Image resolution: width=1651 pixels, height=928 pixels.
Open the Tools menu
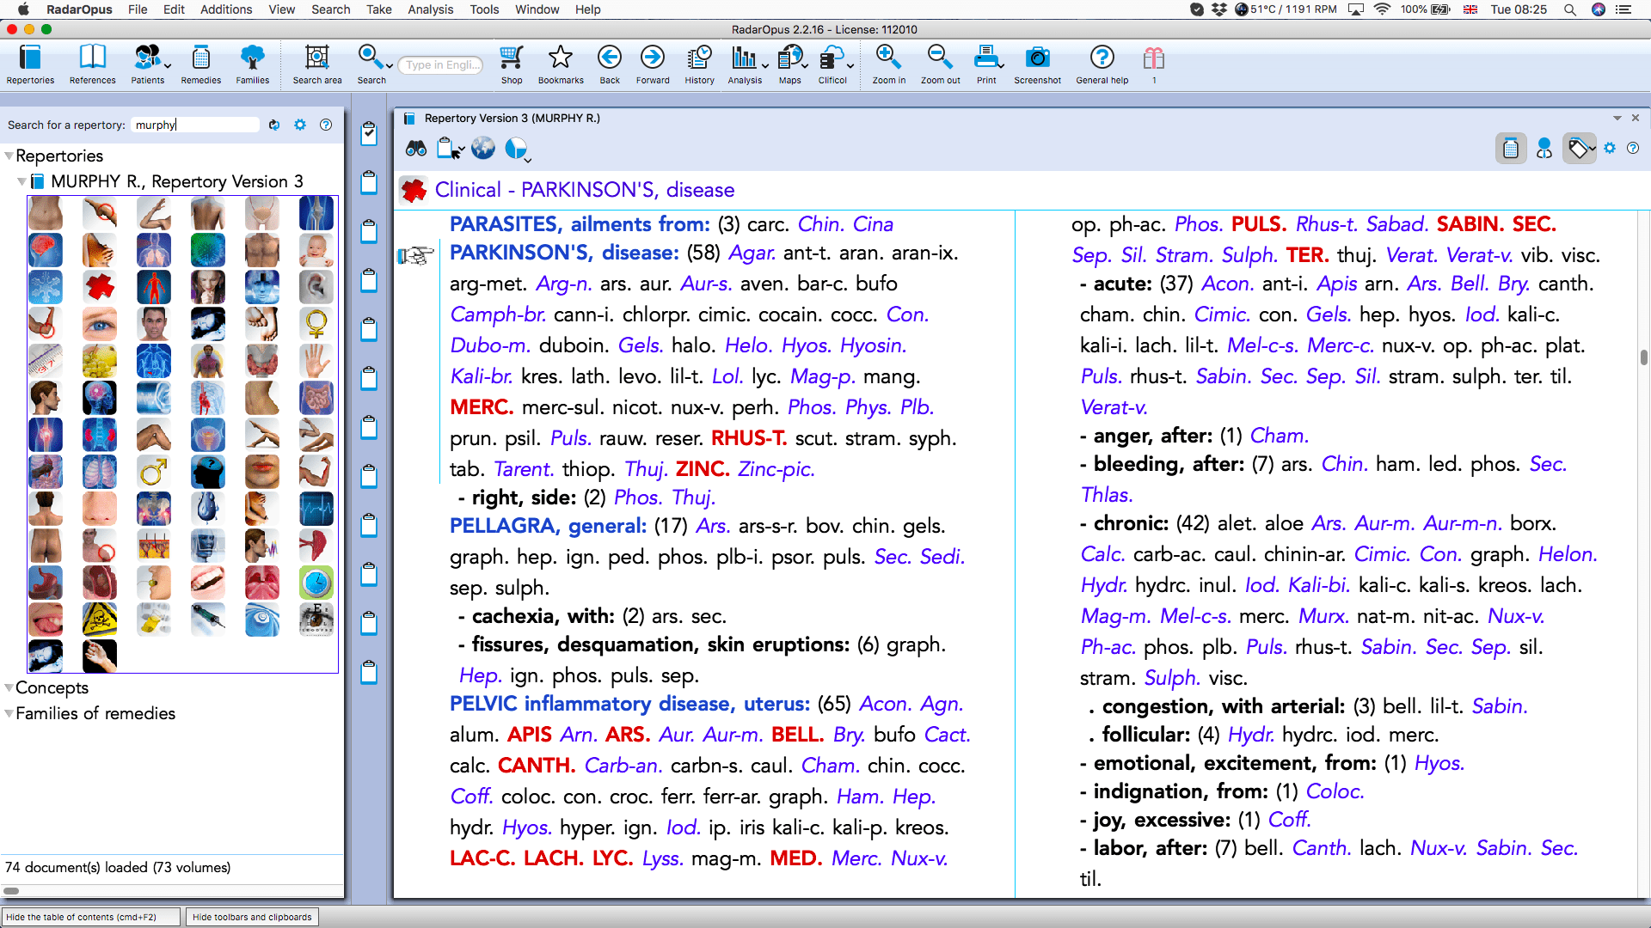[484, 9]
